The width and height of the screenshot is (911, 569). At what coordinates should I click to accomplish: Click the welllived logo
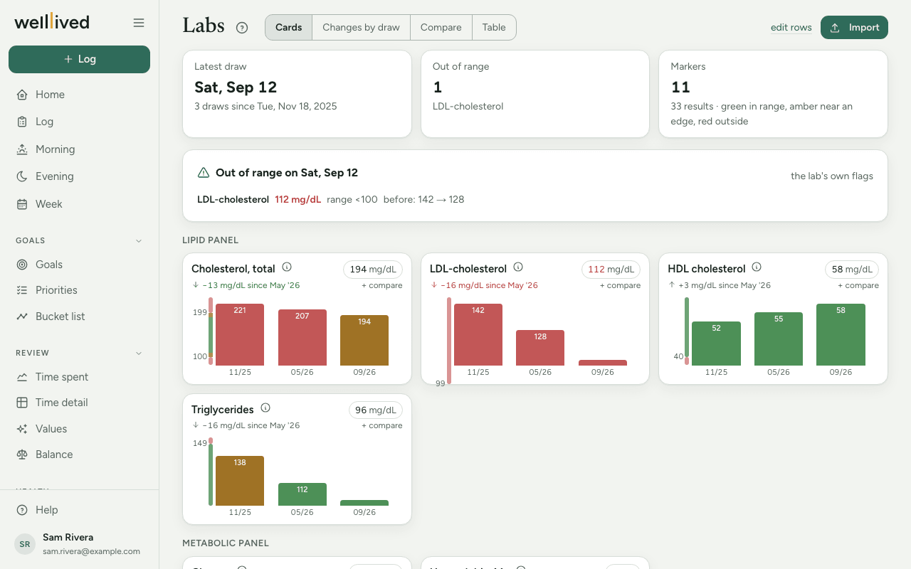pos(52,22)
